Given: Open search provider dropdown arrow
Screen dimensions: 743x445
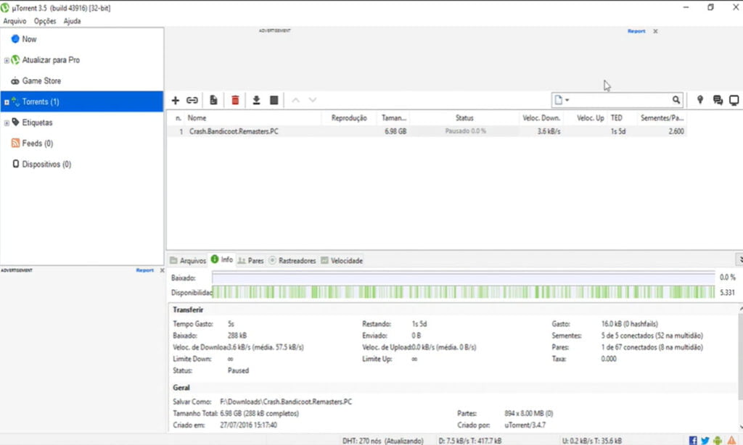Looking at the screenshot, I should pyautogui.click(x=567, y=100).
